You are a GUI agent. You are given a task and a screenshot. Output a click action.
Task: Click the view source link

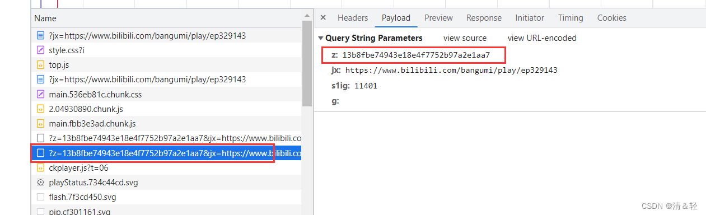pos(465,38)
